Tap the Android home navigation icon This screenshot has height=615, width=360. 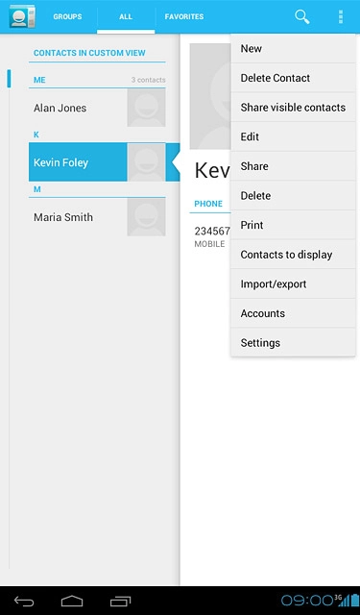pos(72,601)
